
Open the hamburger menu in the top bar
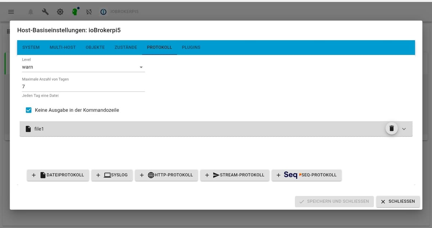11,12
